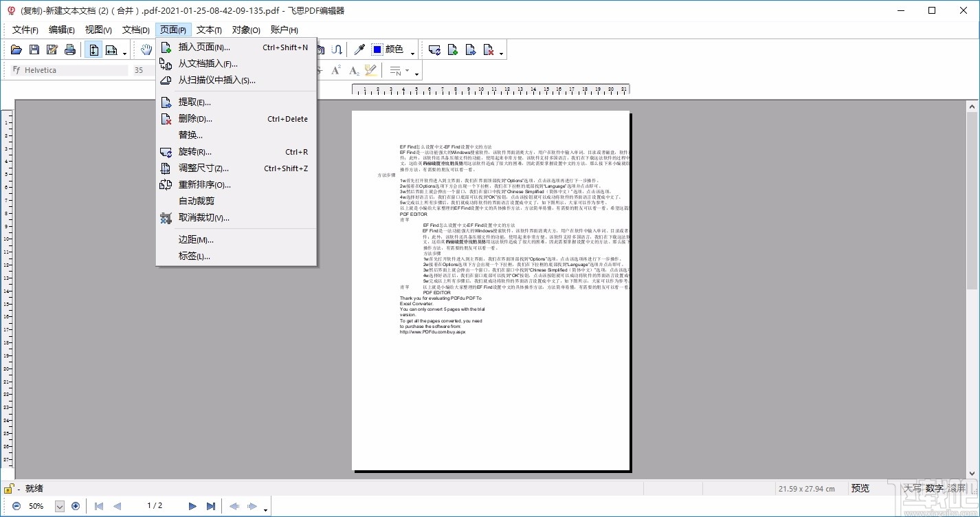Click 预览 in the status bar
The image size is (980, 517).
(x=860, y=488)
